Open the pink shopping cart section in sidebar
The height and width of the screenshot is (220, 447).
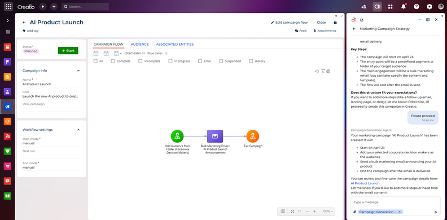click(x=7, y=166)
